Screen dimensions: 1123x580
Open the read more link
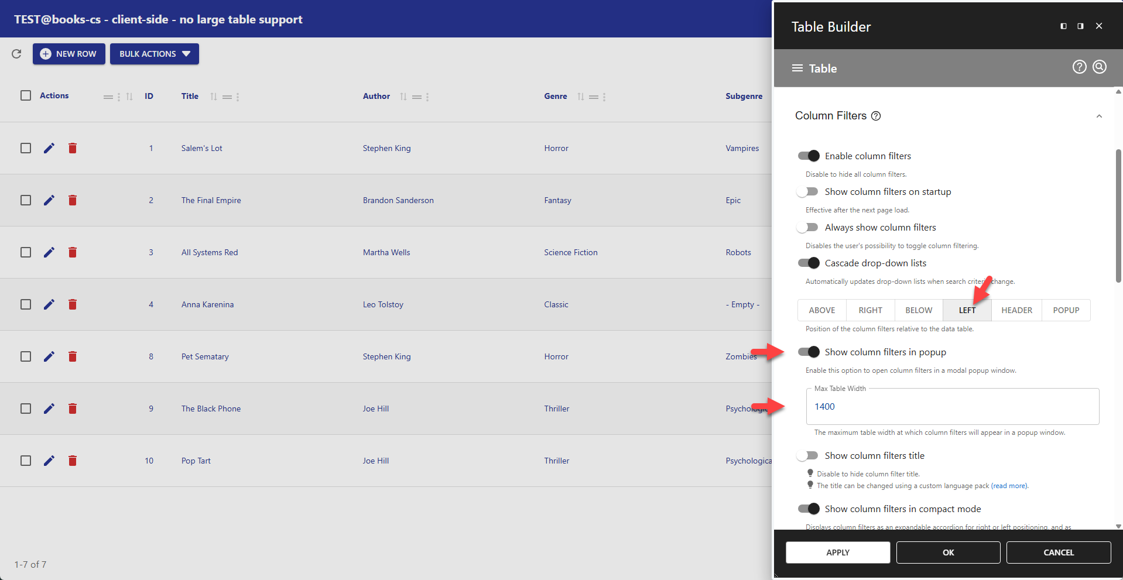(1009, 486)
